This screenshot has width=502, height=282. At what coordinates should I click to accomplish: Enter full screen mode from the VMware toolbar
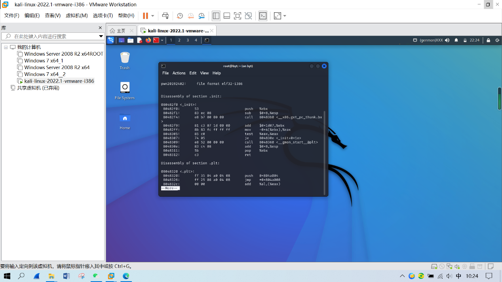(238, 16)
